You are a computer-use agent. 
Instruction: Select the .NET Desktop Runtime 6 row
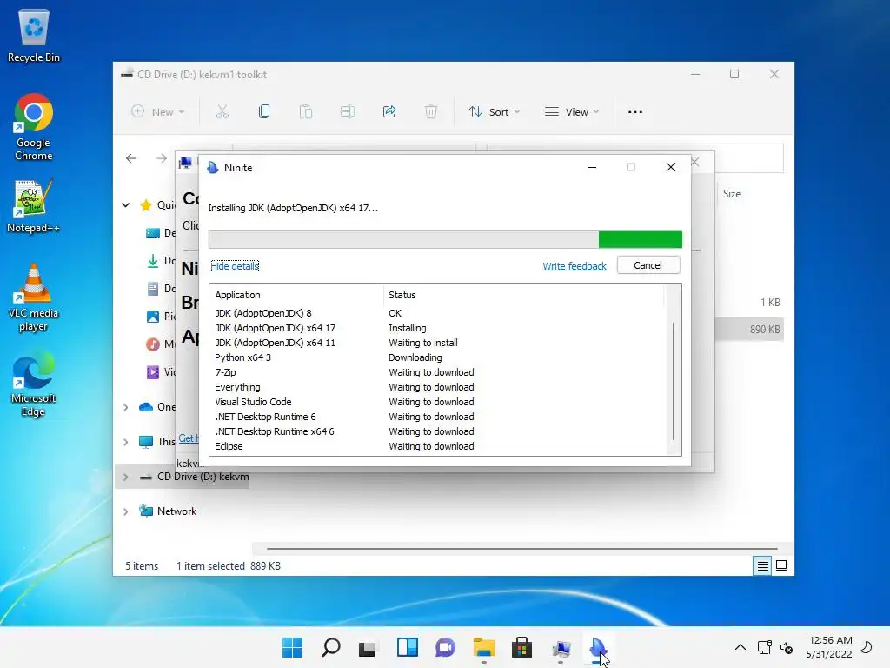pos(436,417)
